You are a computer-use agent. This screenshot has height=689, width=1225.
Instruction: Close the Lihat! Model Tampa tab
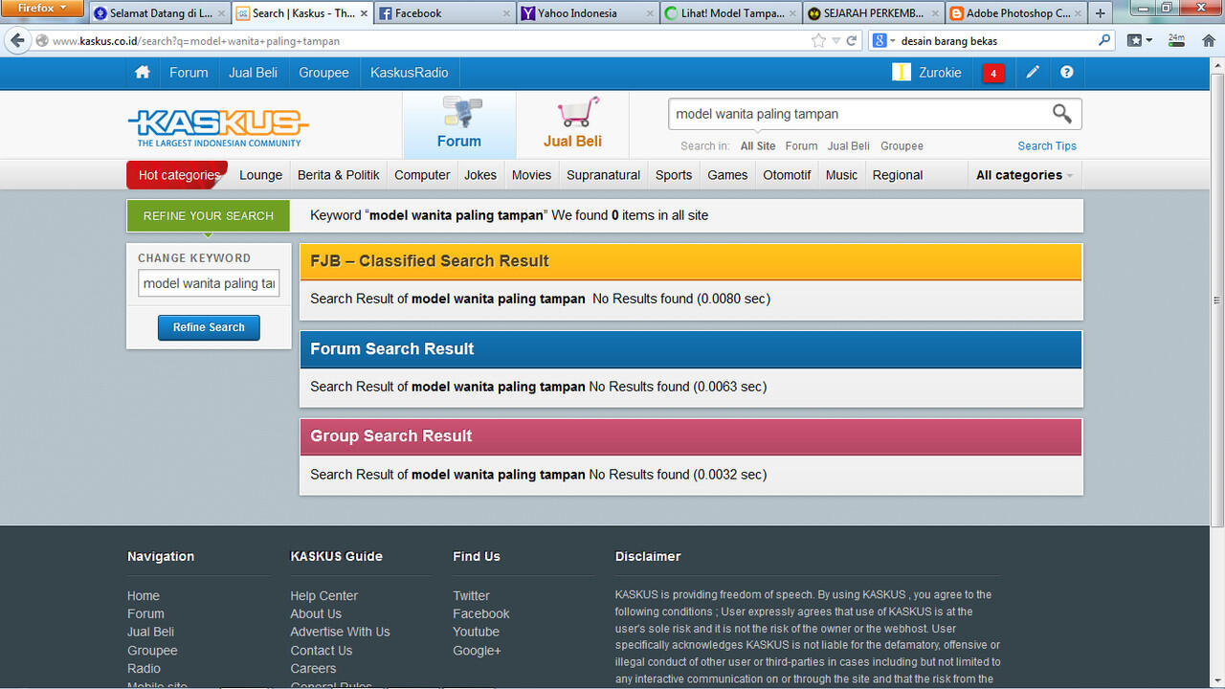(792, 13)
